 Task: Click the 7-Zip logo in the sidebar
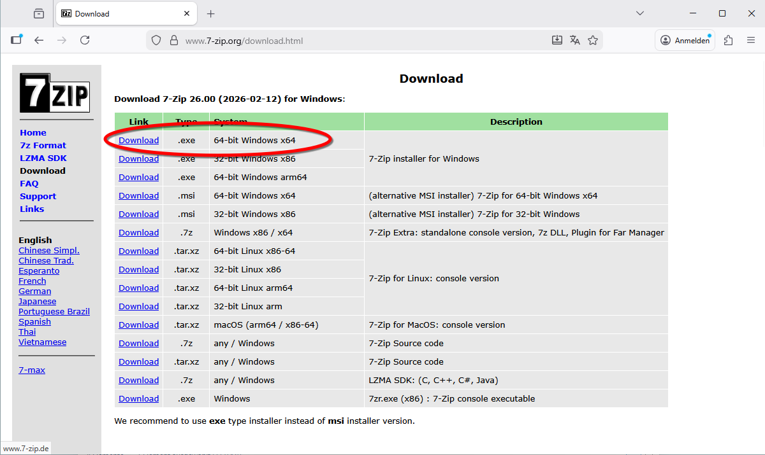[55, 92]
